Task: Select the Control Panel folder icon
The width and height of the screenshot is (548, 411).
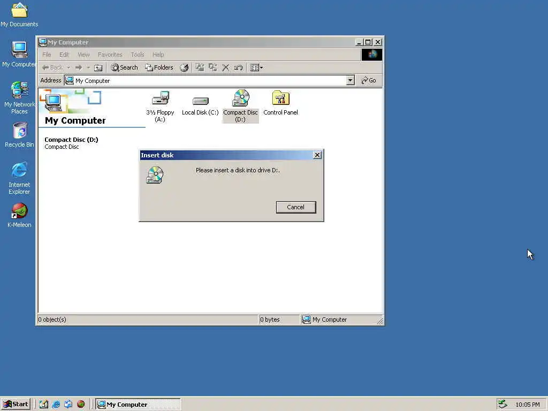Action: [x=280, y=103]
